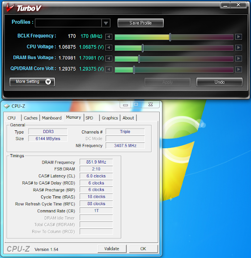Click the memory Type value DDR3
The height and width of the screenshot is (258, 251).
click(48, 132)
